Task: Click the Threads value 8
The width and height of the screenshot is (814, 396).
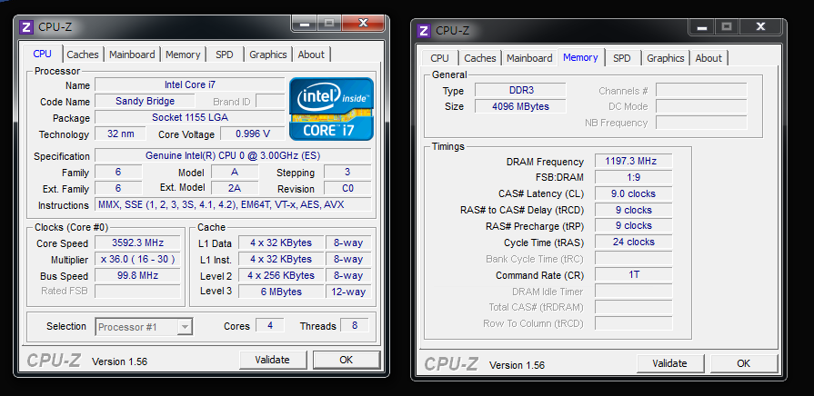Action: pyautogui.click(x=355, y=325)
